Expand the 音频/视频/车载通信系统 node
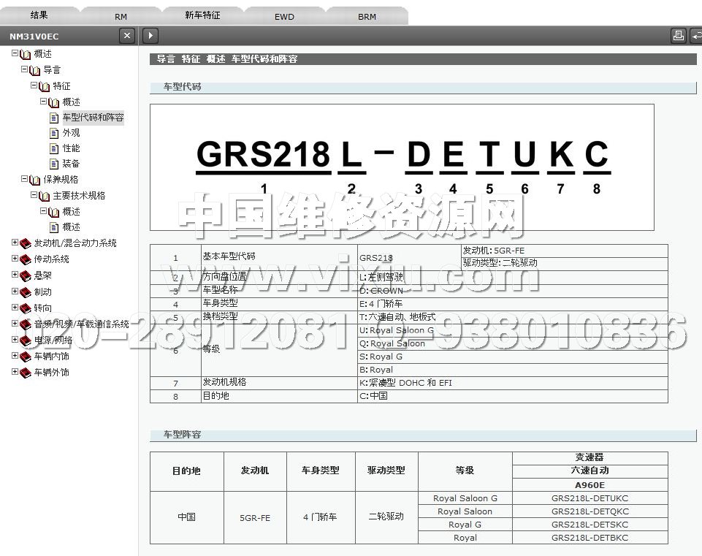Screen dimensions: 702x556 [15, 323]
